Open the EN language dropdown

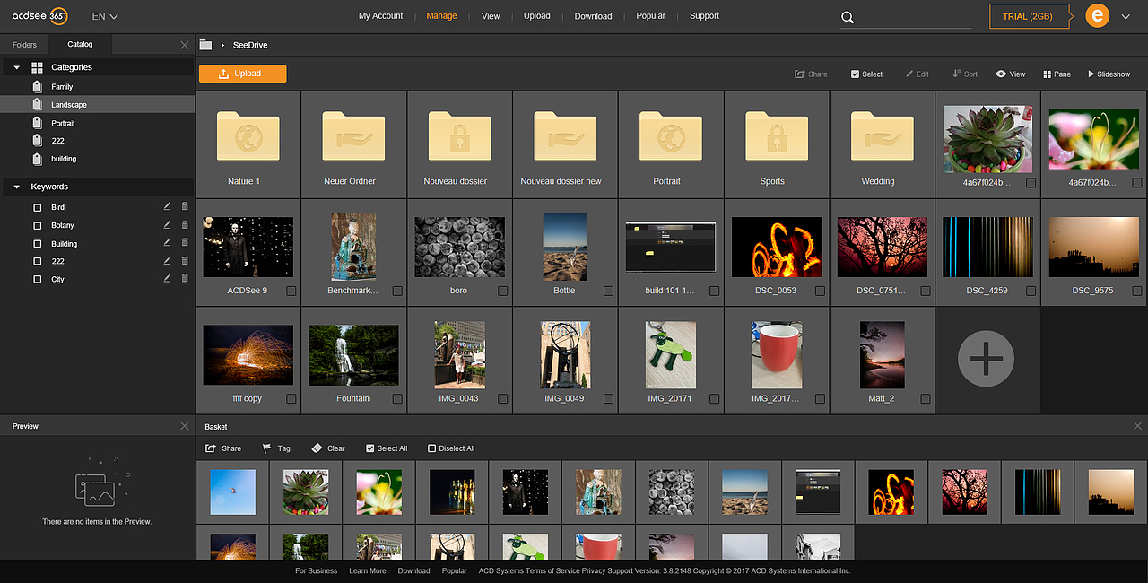click(x=105, y=16)
